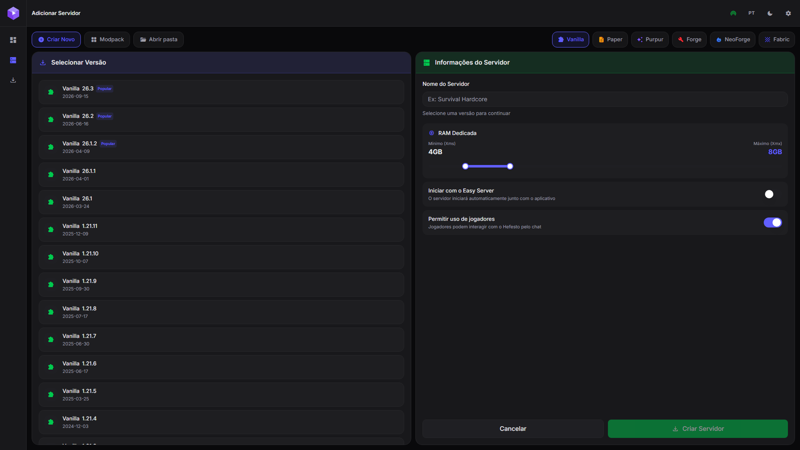The height and width of the screenshot is (450, 800).
Task: Open the downloads icon in sidebar
Action: point(13,80)
